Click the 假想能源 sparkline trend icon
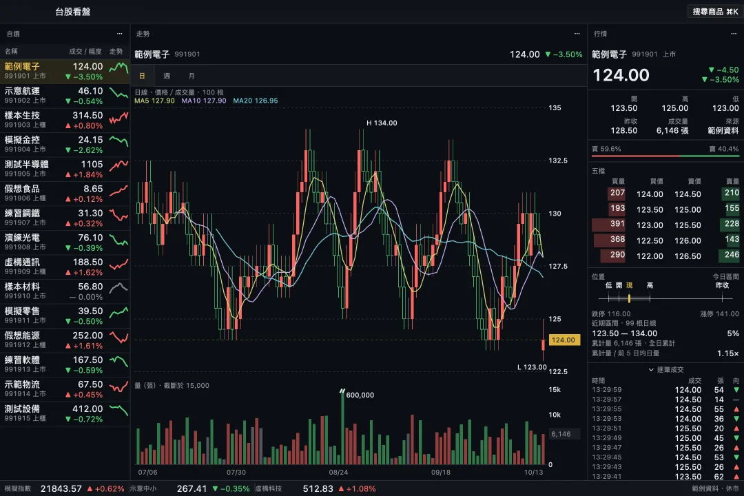744x496 pixels. pos(118,337)
